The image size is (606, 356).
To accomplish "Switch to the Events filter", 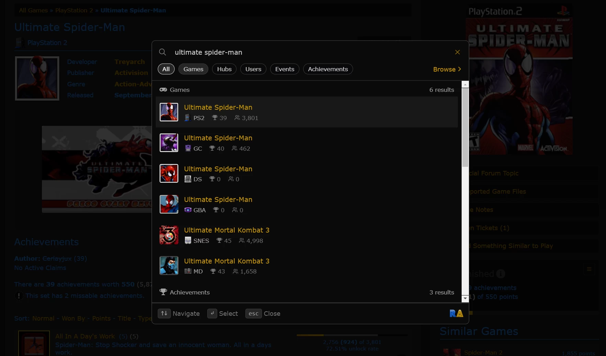I will click(x=285, y=69).
